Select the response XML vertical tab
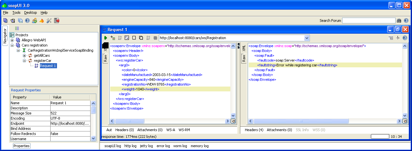 coord(244,48)
